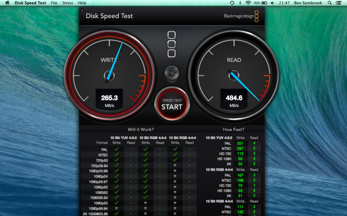
Task: Click the 10 Bit RGB 4:4:4 column header
Action: (x=153, y=138)
